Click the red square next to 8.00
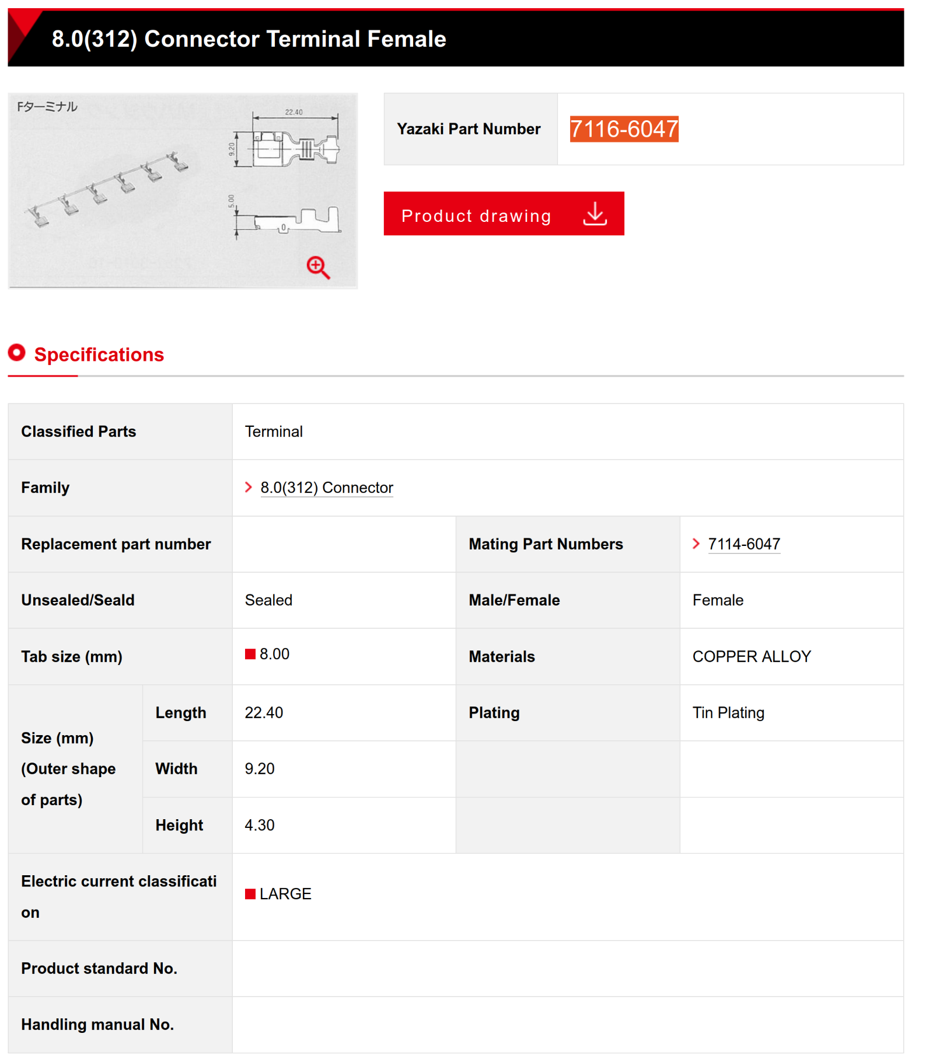Viewport: 926px width, 1058px height. click(x=250, y=654)
